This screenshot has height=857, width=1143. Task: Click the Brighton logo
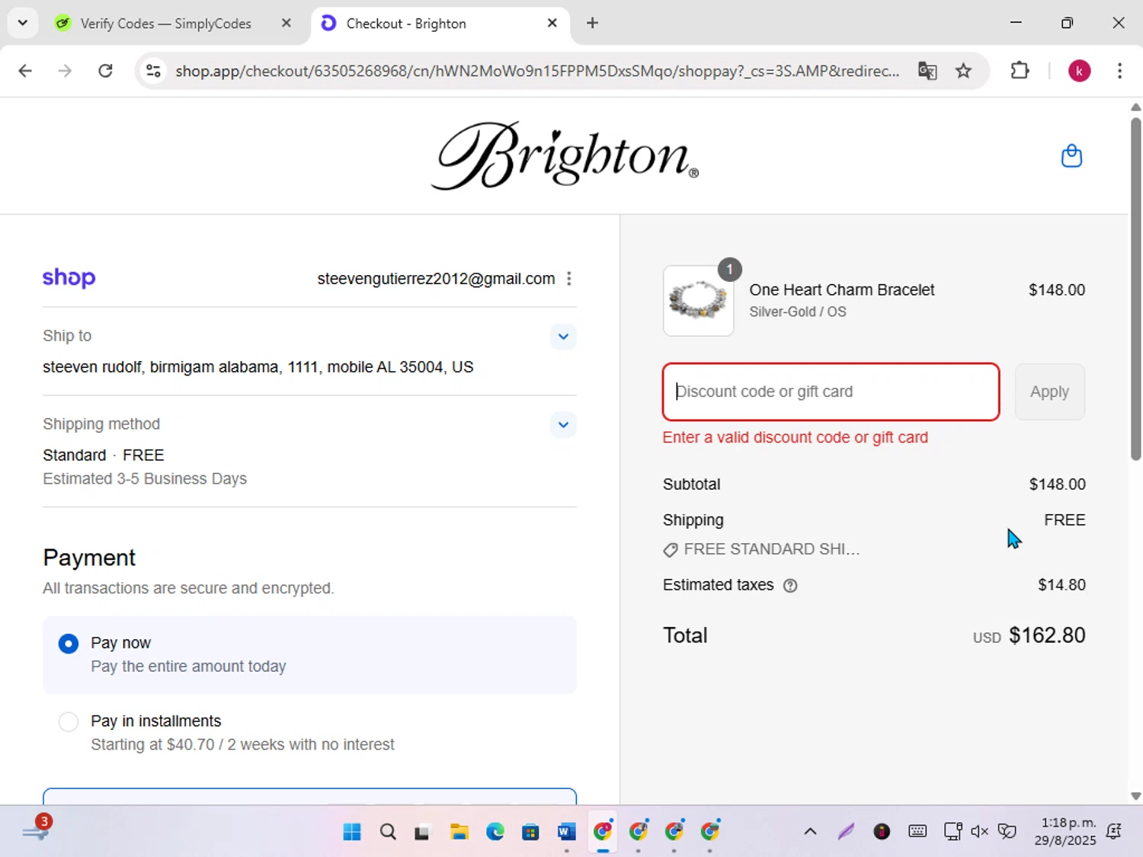pyautogui.click(x=565, y=155)
